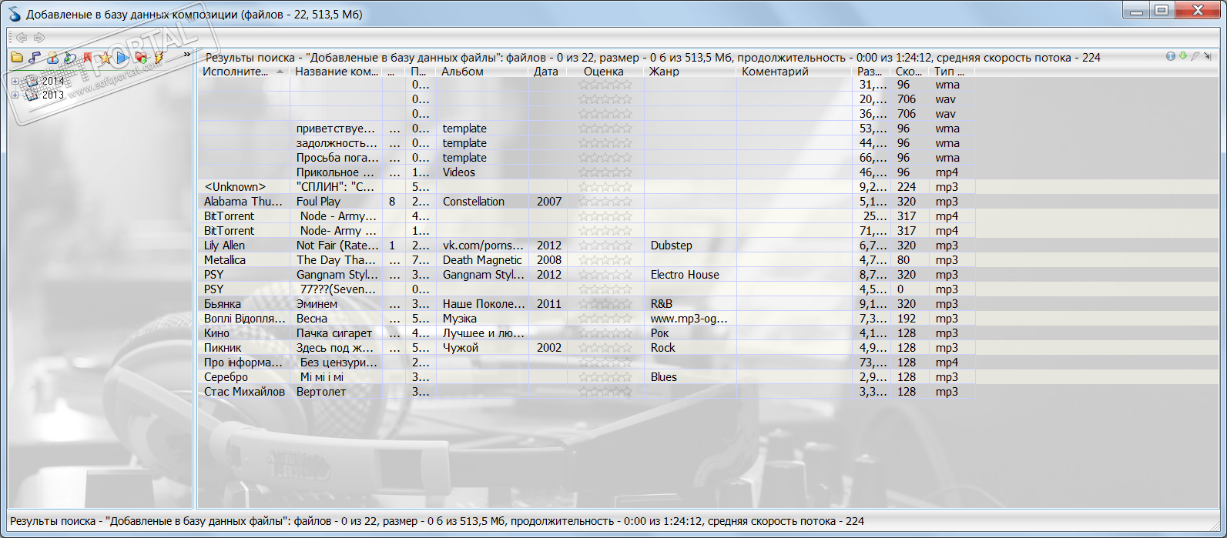Screen dimensions: 1227x538
Task: Expand the 2014 tree node
Action: 15,81
